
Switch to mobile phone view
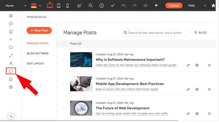point(67,5)
